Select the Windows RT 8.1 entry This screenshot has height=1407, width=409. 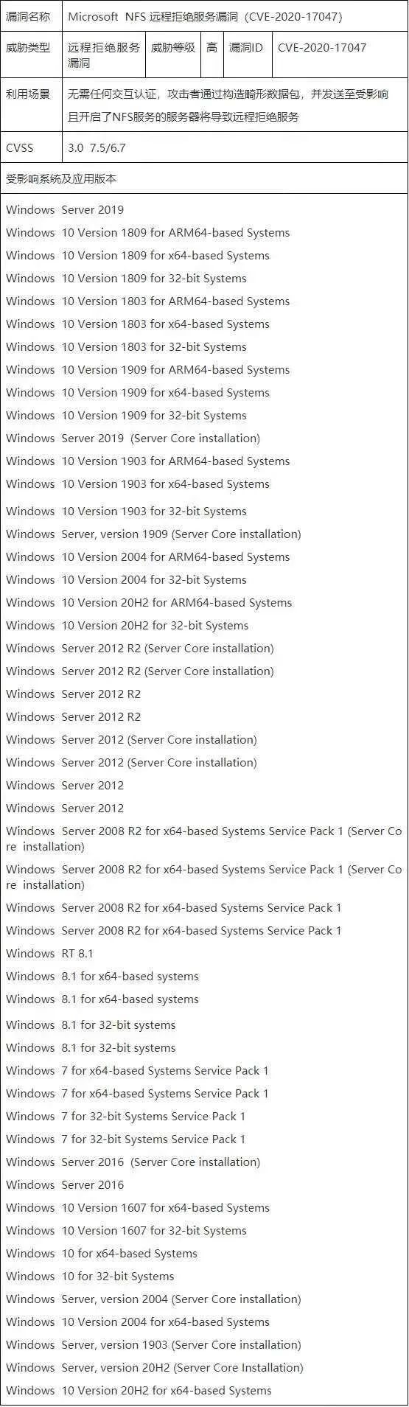(50, 954)
